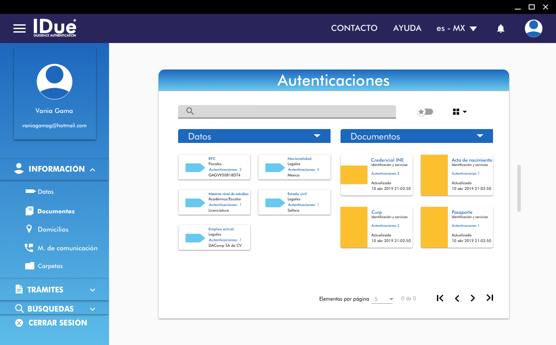Image resolution: width=556 pixels, height=345 pixels.
Task: Click the notifications bell icon
Action: point(500,29)
